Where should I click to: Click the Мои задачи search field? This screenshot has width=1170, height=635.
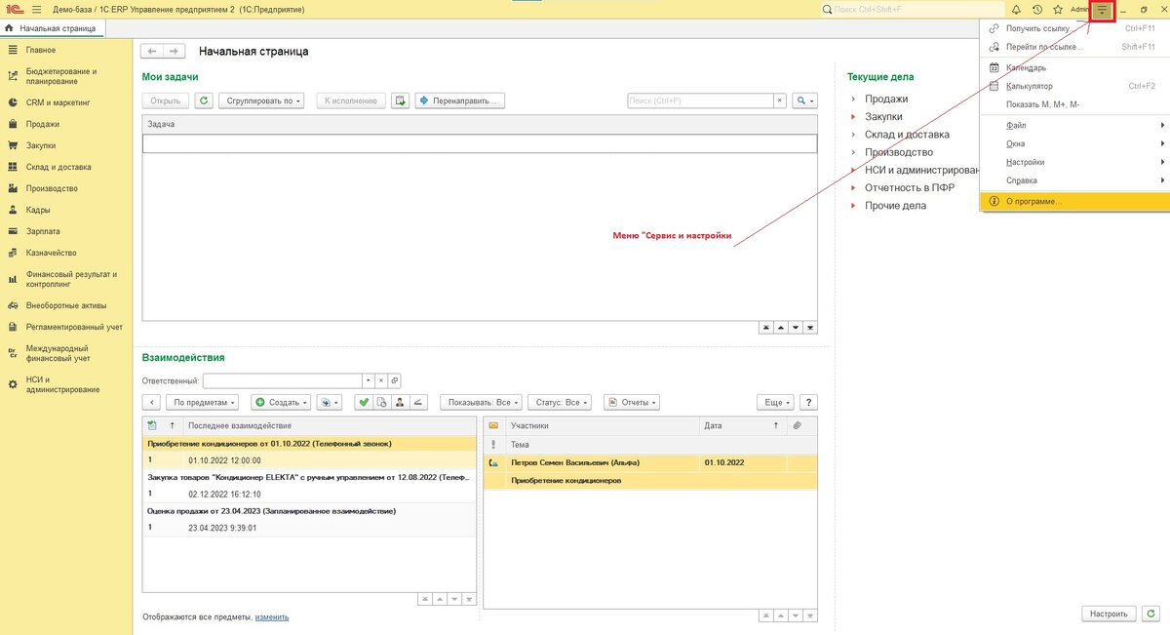700,100
